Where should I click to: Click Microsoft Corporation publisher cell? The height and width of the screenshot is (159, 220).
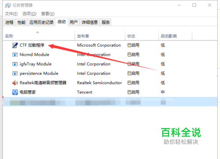point(99,45)
